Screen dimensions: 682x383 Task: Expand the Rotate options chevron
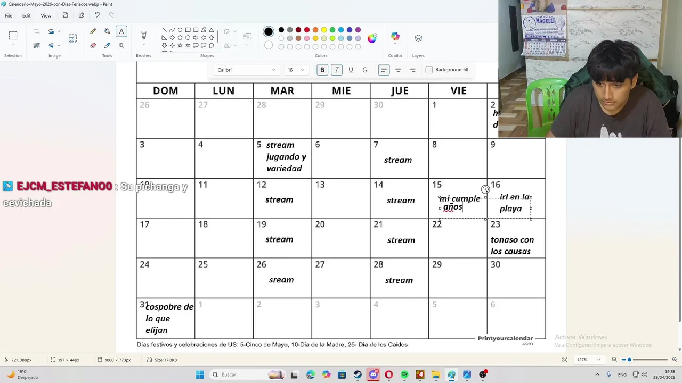59,32
